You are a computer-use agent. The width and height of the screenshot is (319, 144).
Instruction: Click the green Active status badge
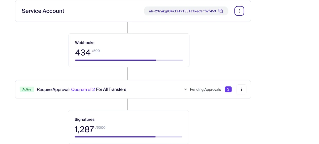[27, 89]
